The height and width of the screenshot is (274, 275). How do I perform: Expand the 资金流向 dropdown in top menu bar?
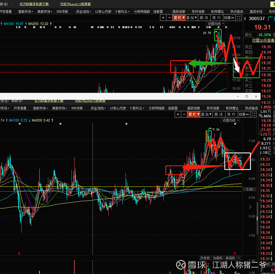[x=84, y=11]
